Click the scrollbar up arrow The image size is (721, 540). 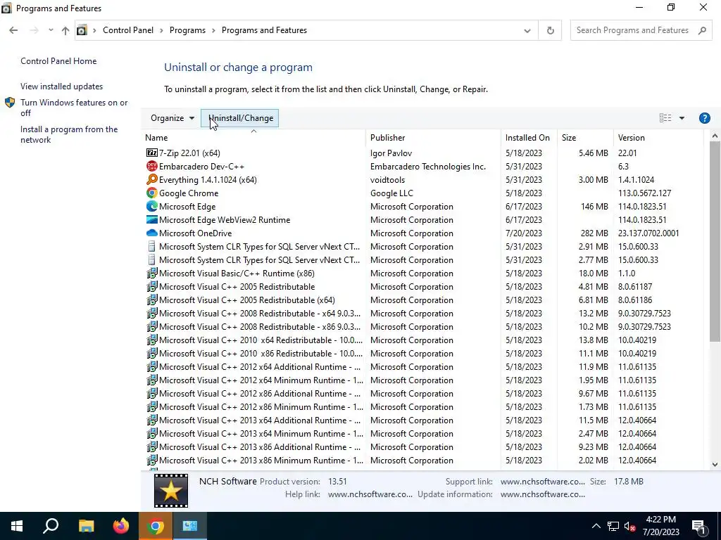[715, 136]
